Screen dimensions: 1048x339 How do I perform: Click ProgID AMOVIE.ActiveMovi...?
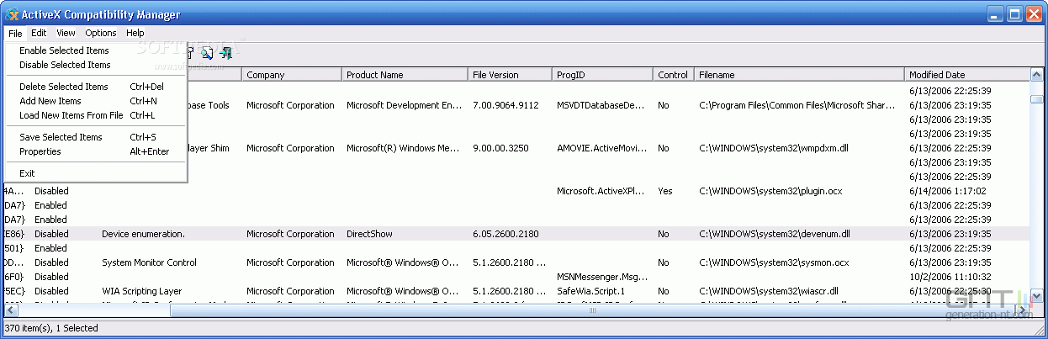(x=601, y=148)
